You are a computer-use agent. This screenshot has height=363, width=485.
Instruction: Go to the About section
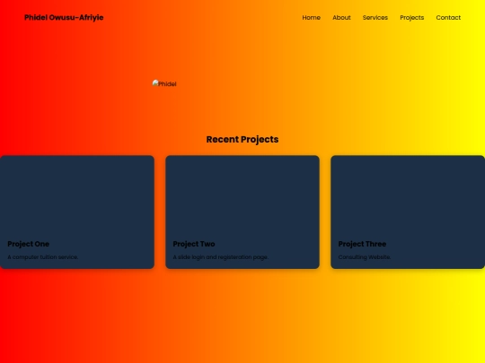tap(341, 18)
